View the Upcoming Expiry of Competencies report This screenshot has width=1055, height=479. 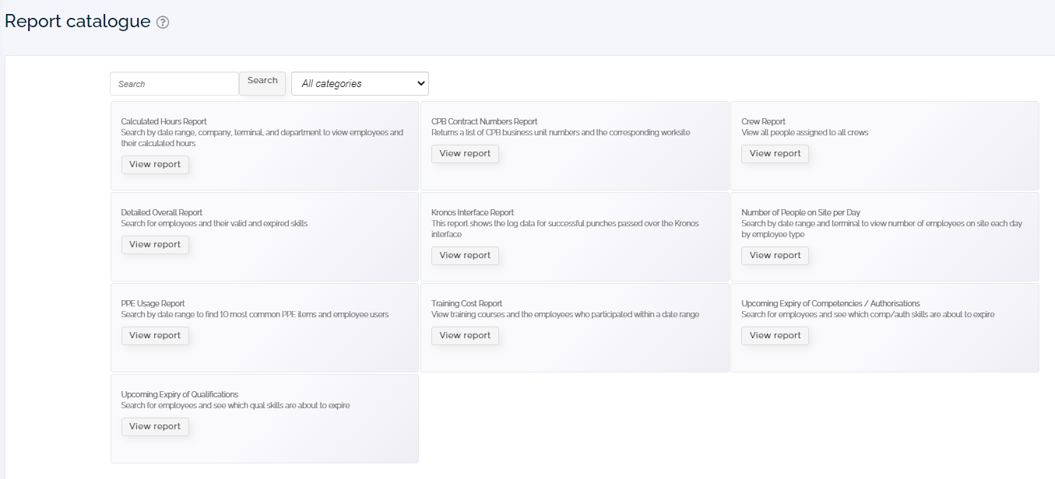pyautogui.click(x=775, y=335)
